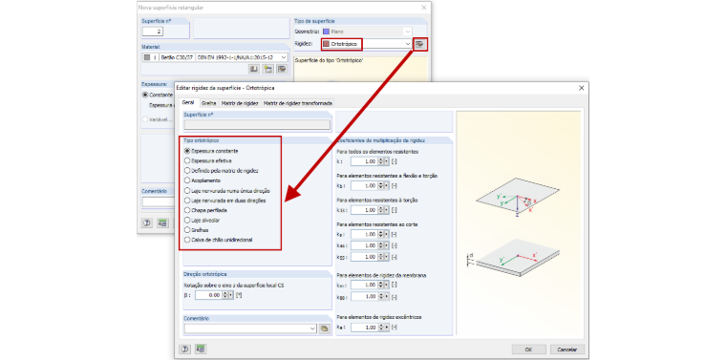Open the material library icon

(x=253, y=69)
